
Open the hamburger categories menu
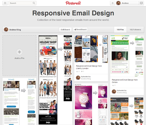pos(5,3)
